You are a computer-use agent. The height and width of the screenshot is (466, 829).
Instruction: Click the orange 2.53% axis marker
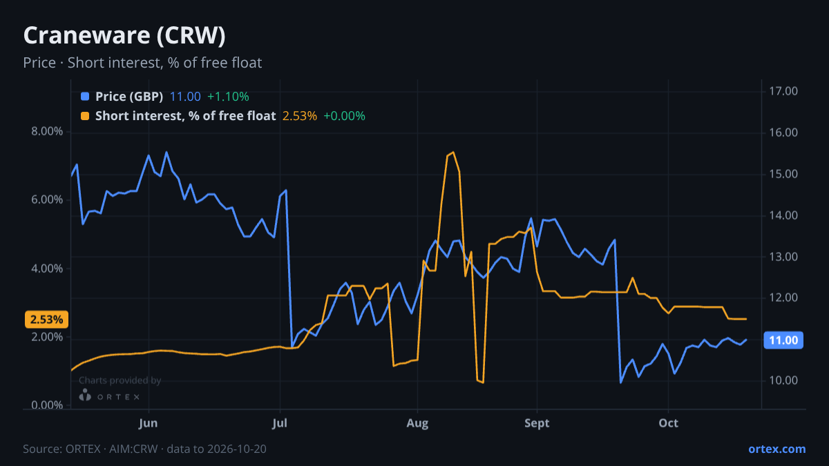(x=47, y=320)
